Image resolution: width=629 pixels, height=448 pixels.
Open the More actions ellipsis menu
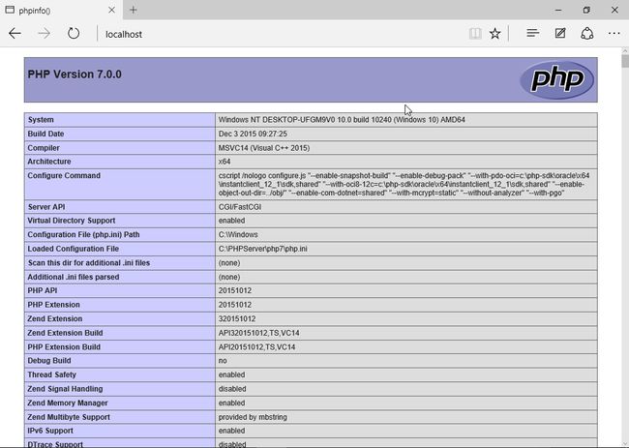tap(614, 34)
